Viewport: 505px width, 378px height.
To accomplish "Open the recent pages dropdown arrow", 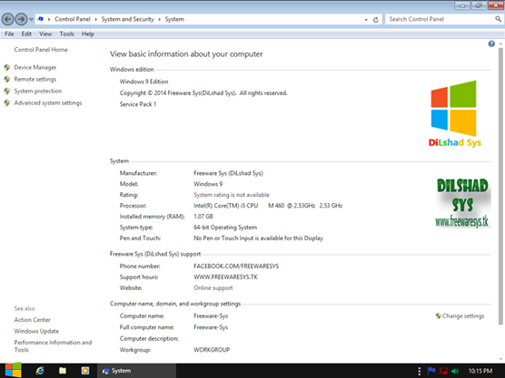I will coord(31,19).
